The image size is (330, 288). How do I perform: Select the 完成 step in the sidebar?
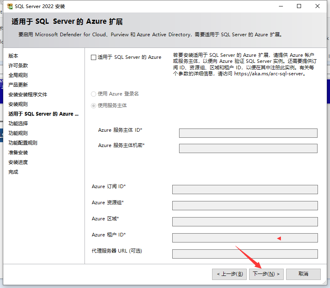(13, 172)
